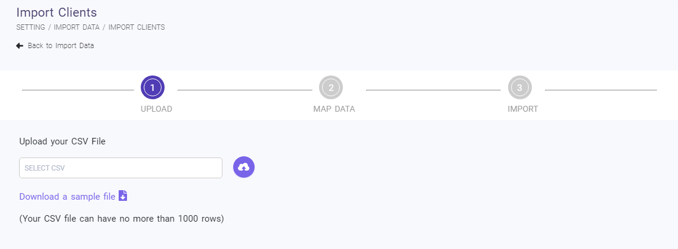
Task: Click the line between steps 1 and 2
Action: pyautogui.click(x=244, y=90)
